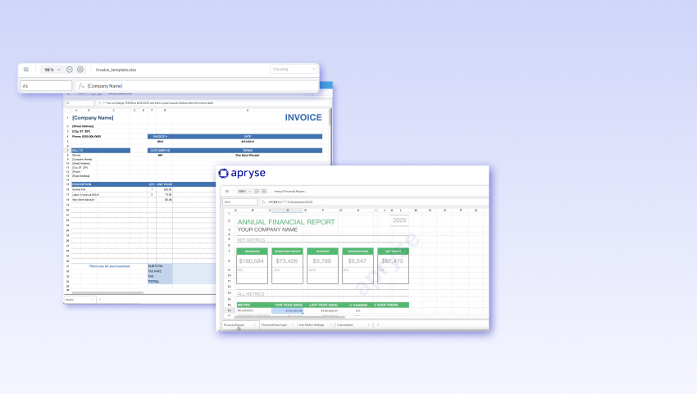Open options menu on Calculations tab
The width and height of the screenshot is (697, 394).
tap(368, 325)
